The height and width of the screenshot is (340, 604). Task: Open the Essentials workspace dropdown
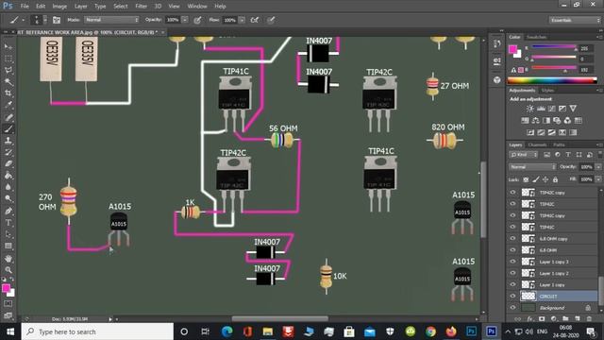pyautogui.click(x=574, y=20)
